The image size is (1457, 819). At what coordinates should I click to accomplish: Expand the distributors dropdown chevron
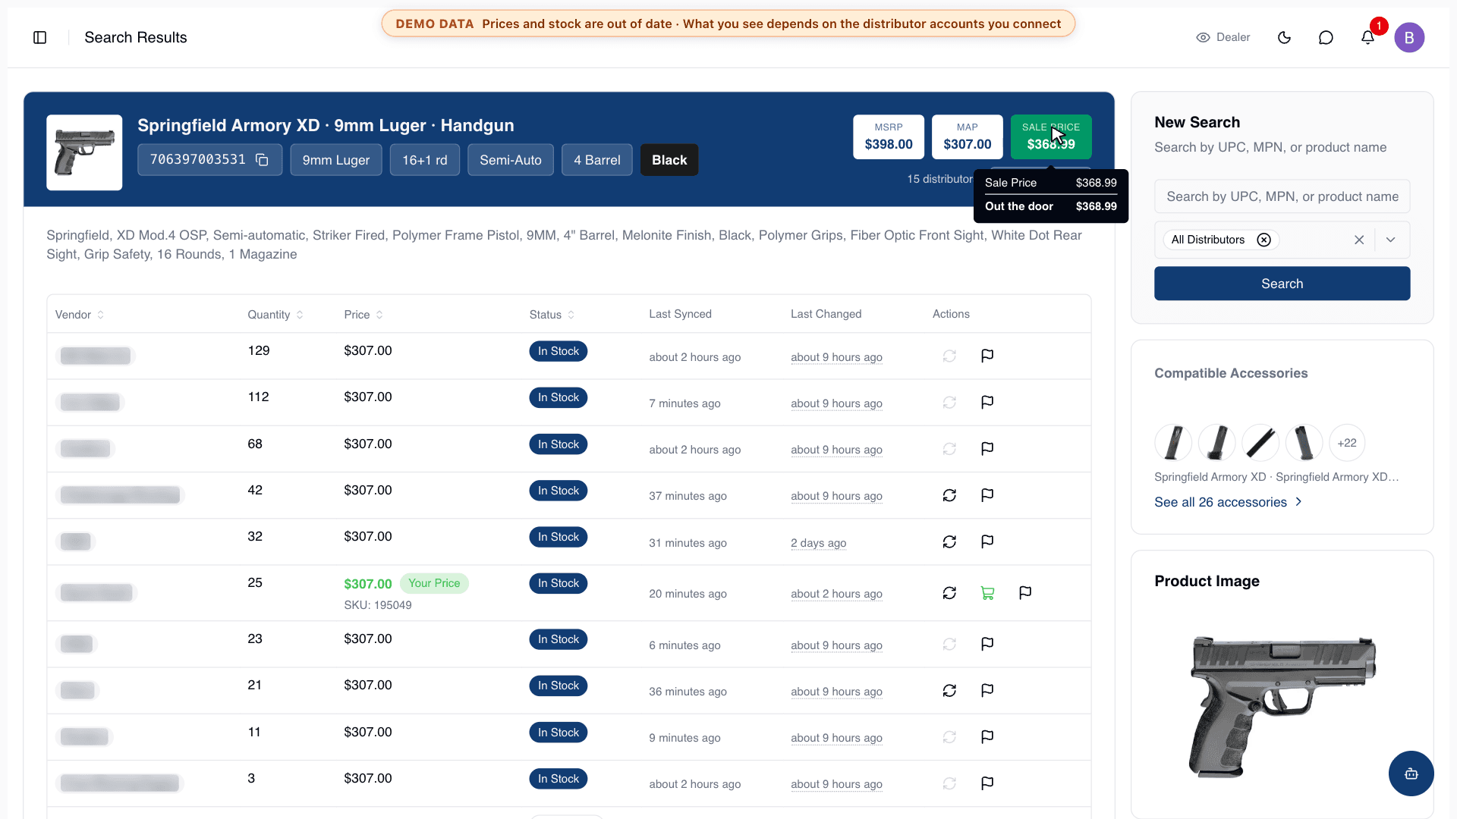(1390, 240)
